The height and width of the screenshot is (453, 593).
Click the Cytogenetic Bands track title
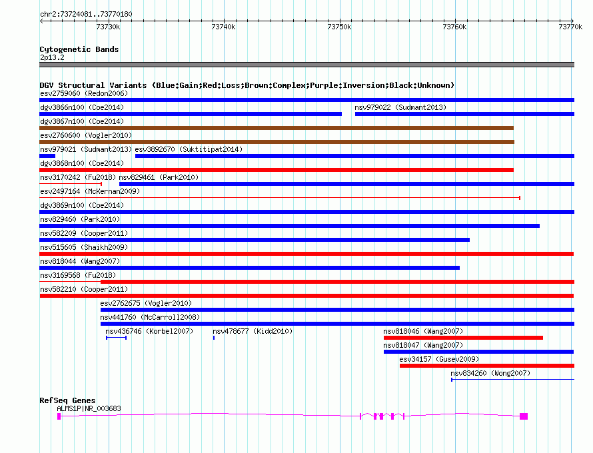click(x=79, y=49)
